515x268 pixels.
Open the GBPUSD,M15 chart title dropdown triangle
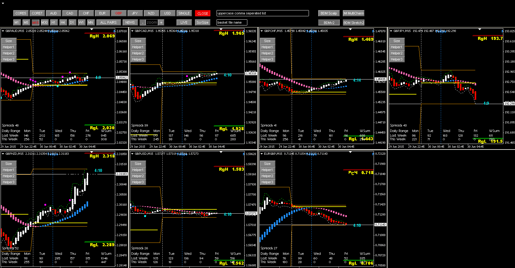[132, 153]
